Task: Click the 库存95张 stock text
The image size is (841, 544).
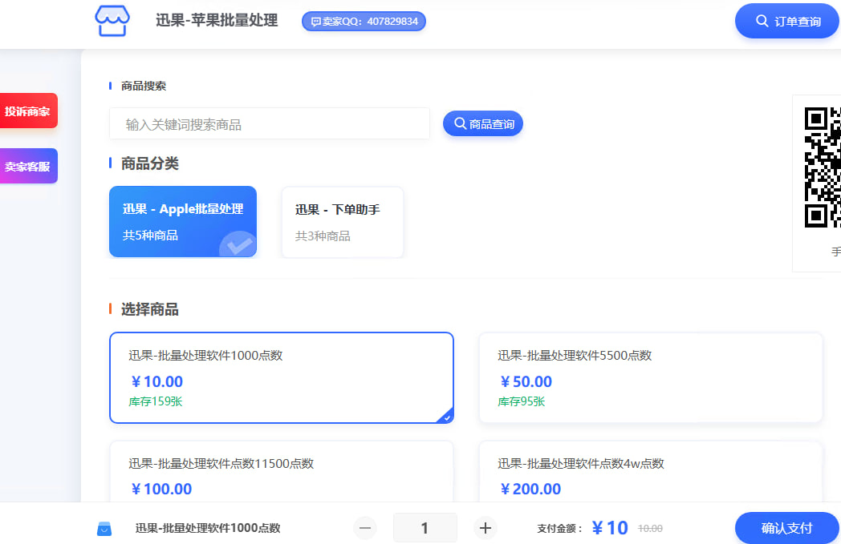Action: pyautogui.click(x=522, y=401)
